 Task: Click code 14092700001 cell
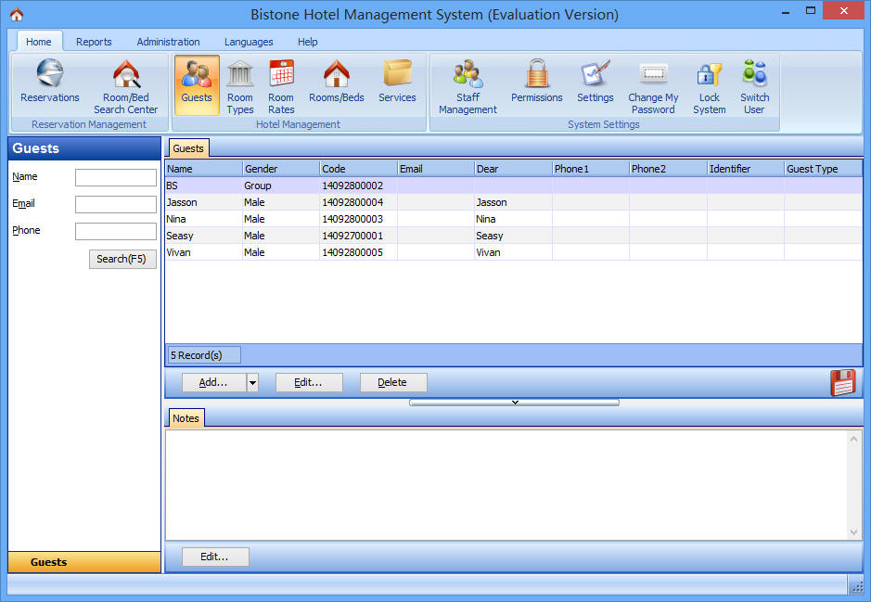tap(358, 236)
